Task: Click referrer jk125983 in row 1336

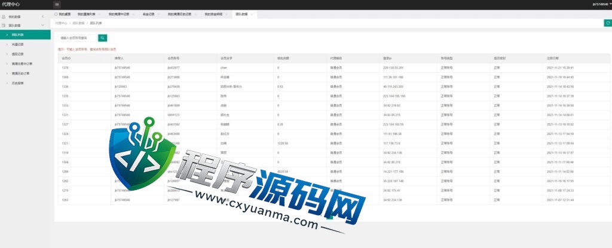Action: coord(121,86)
